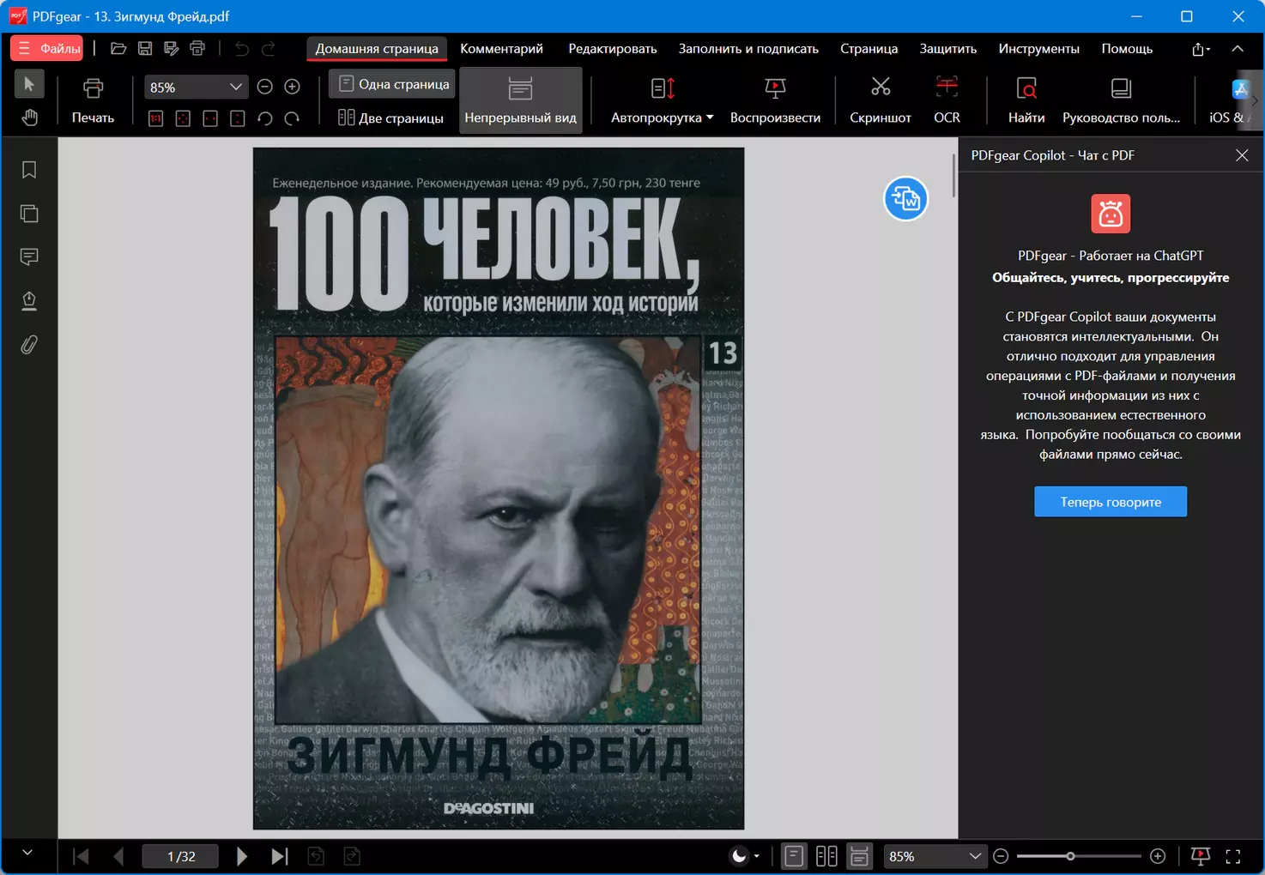Click the Freud magazine cover page
The height and width of the screenshot is (875, 1265).
click(x=499, y=488)
